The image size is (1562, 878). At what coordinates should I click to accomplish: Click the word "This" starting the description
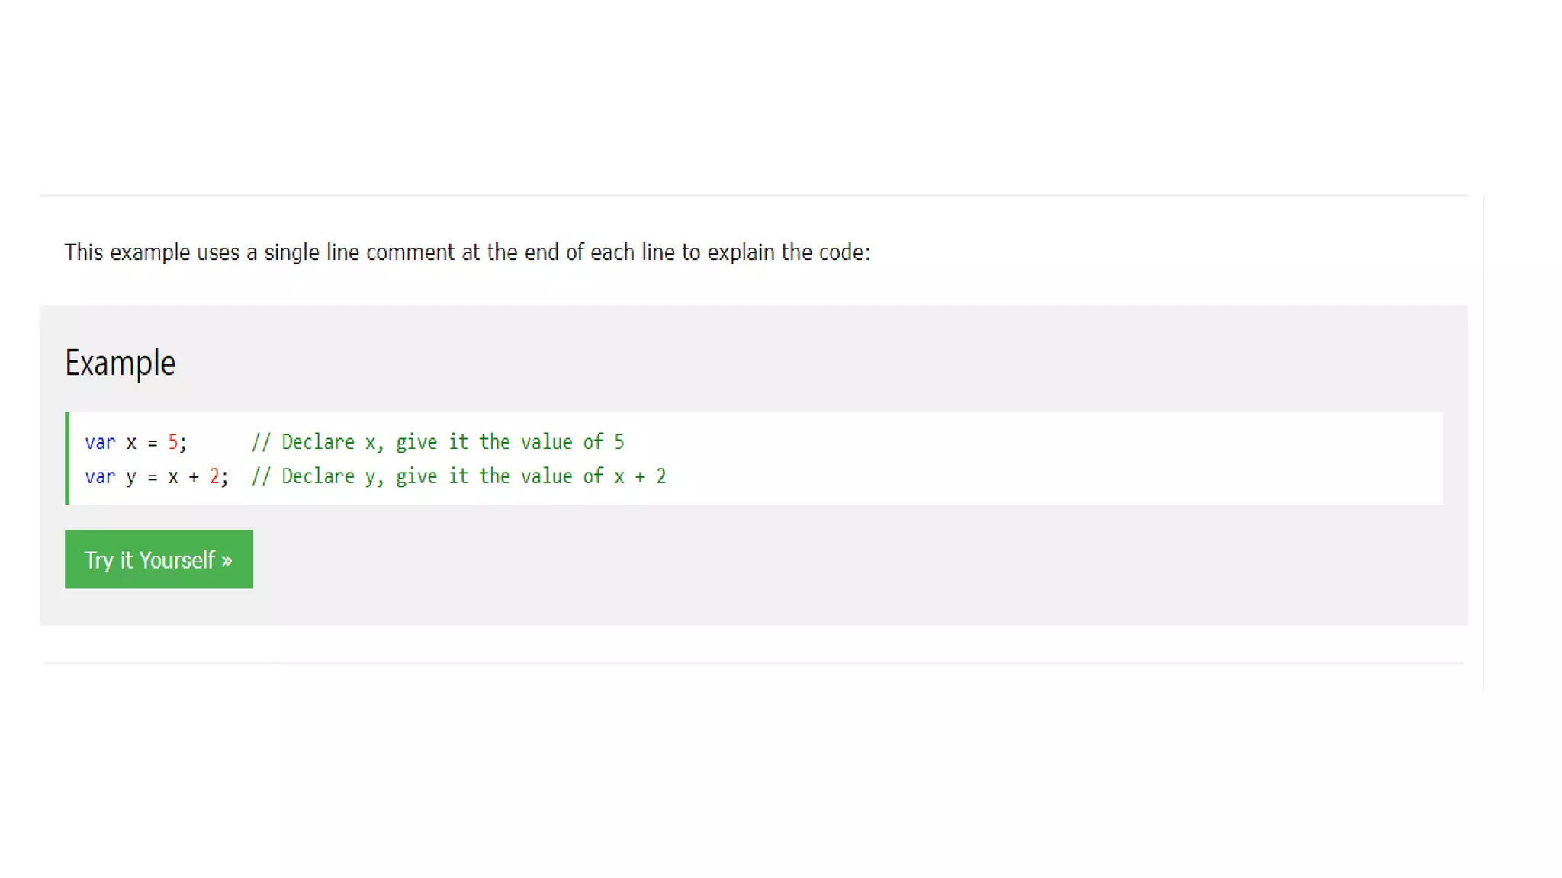[x=84, y=252]
